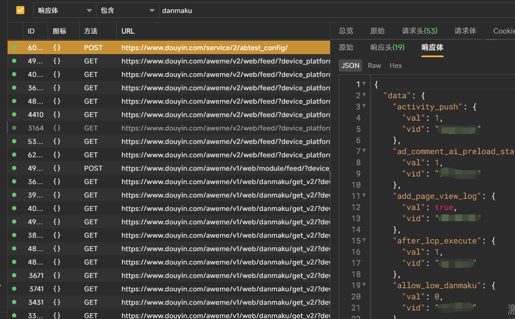515x319 pixels.
Task: Click status dot in row 3164
Action: (x=14, y=128)
